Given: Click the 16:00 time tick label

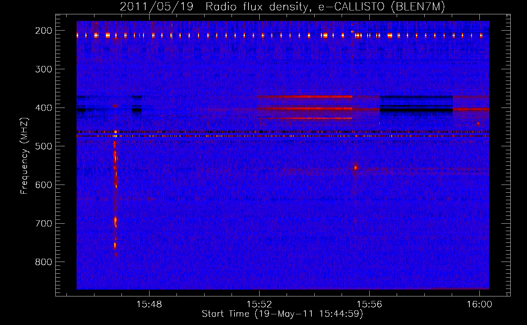Looking at the screenshot, I should [x=479, y=305].
